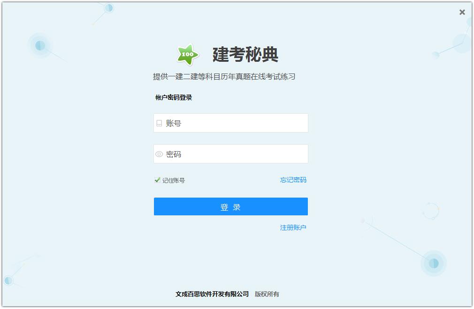
Task: Click the small half-circle at top center-left
Action: (108, 8)
